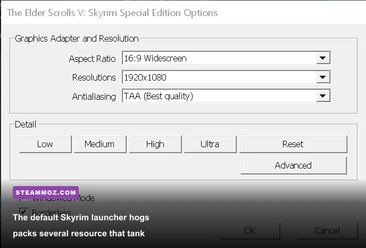The width and height of the screenshot is (366, 248).
Task: Apply the High detail preset
Action: pos(155,144)
